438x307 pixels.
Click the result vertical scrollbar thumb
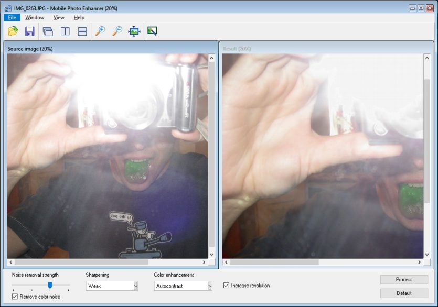427,141
